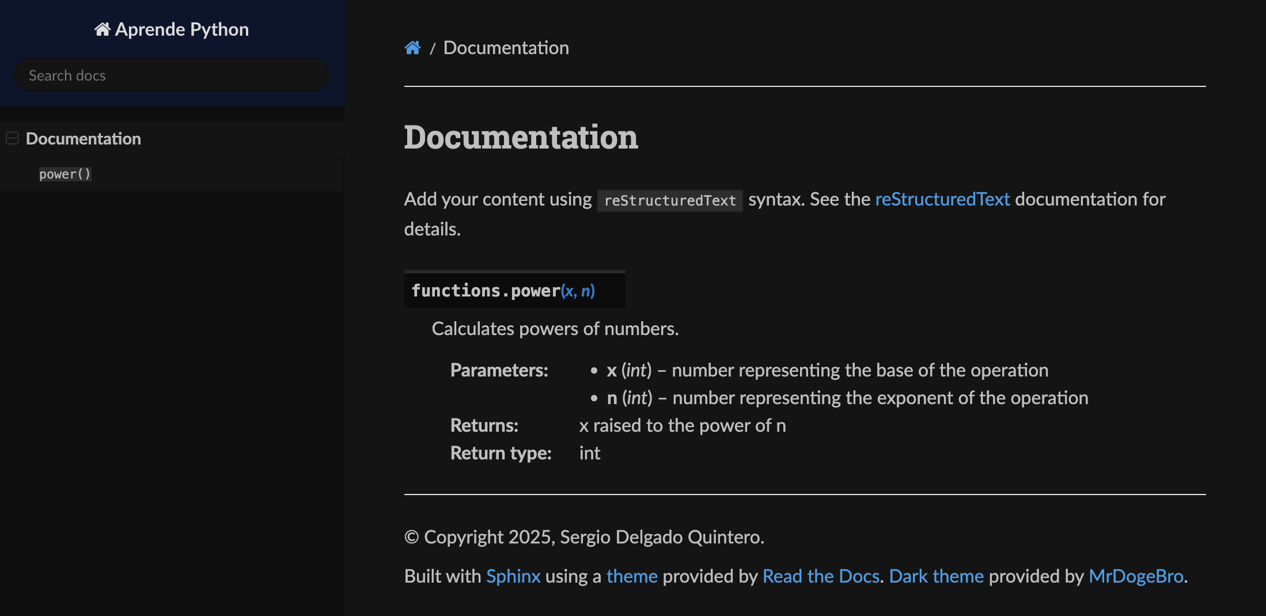This screenshot has height=616, width=1266.
Task: Click the home icon beside Aprende Python
Action: pos(103,29)
